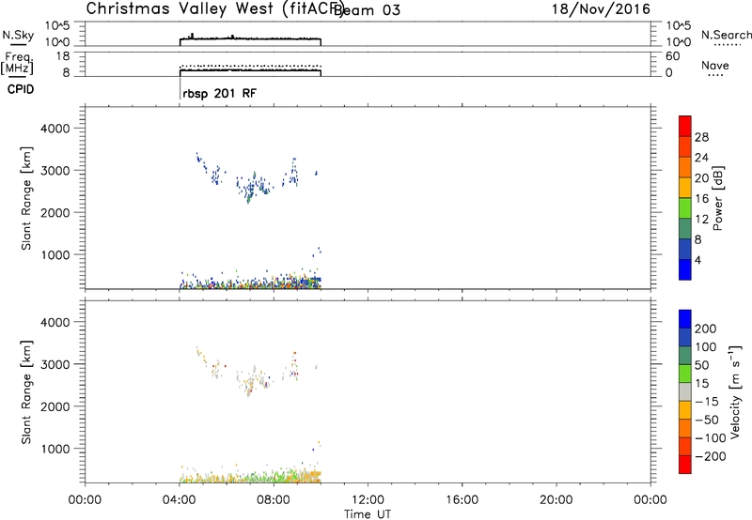Viewport: 752px width, 520px height.
Task: Click the Velocity [m s-1] colorbar title
Action: pyautogui.click(x=735, y=391)
